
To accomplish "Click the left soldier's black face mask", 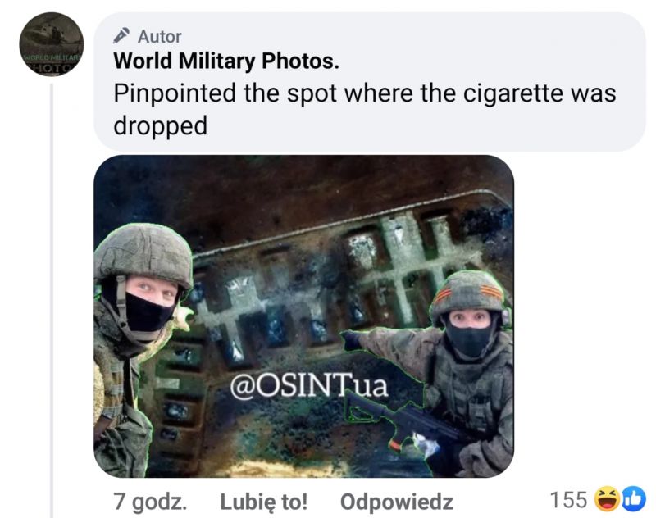I will [148, 313].
